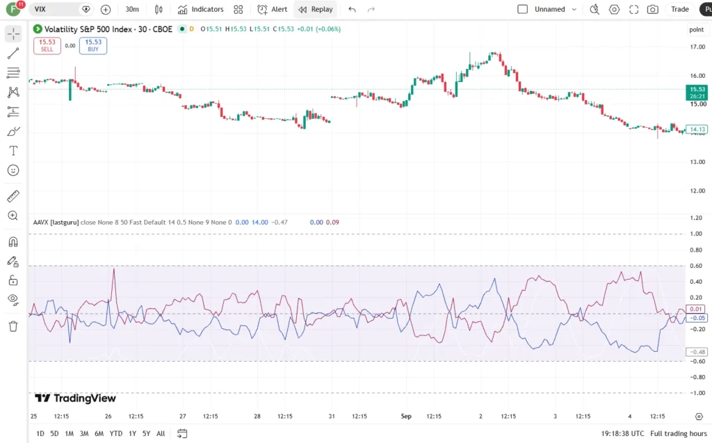Select the ruler measure tool
Screen dimensions: 712x443
pos(13,196)
